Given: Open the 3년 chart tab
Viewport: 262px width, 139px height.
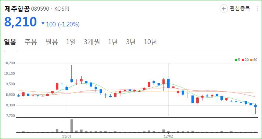Looking at the screenshot, I should [131, 42].
